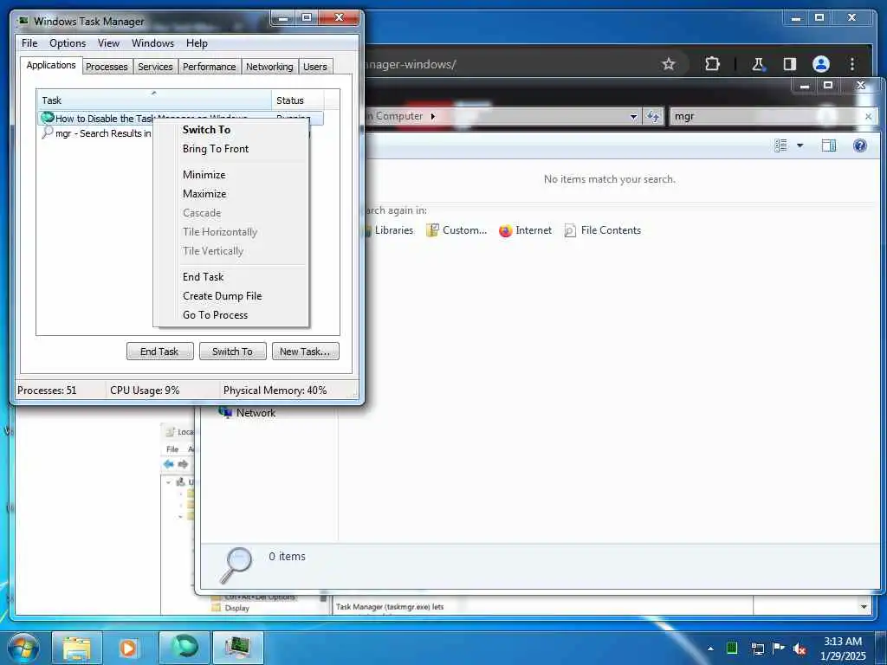Image resolution: width=887 pixels, height=665 pixels.
Task: Sort applications by Status column header
Action: click(298, 100)
